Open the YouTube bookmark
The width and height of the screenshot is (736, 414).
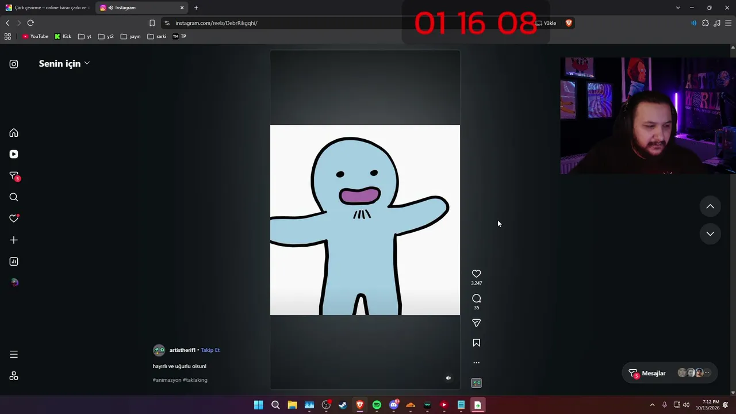coord(35,36)
